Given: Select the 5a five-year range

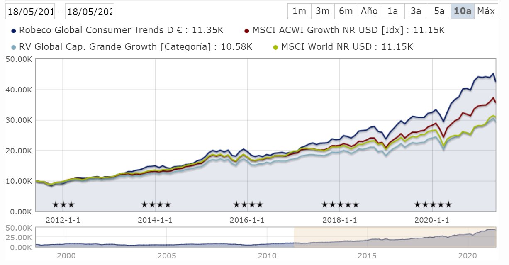Looking at the screenshot, I should pos(439,11).
